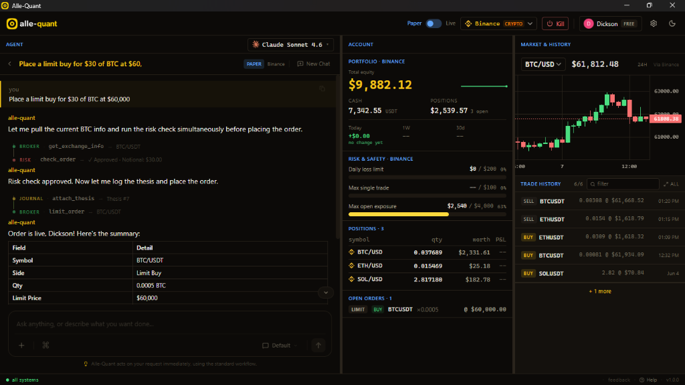
Task: Click the RISK & SAFETY · BINANCE header
Action: click(381, 159)
